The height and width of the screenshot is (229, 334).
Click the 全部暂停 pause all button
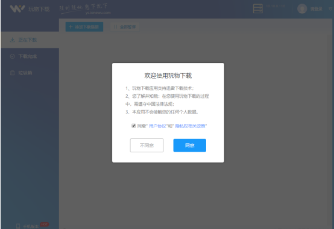pos(125,27)
